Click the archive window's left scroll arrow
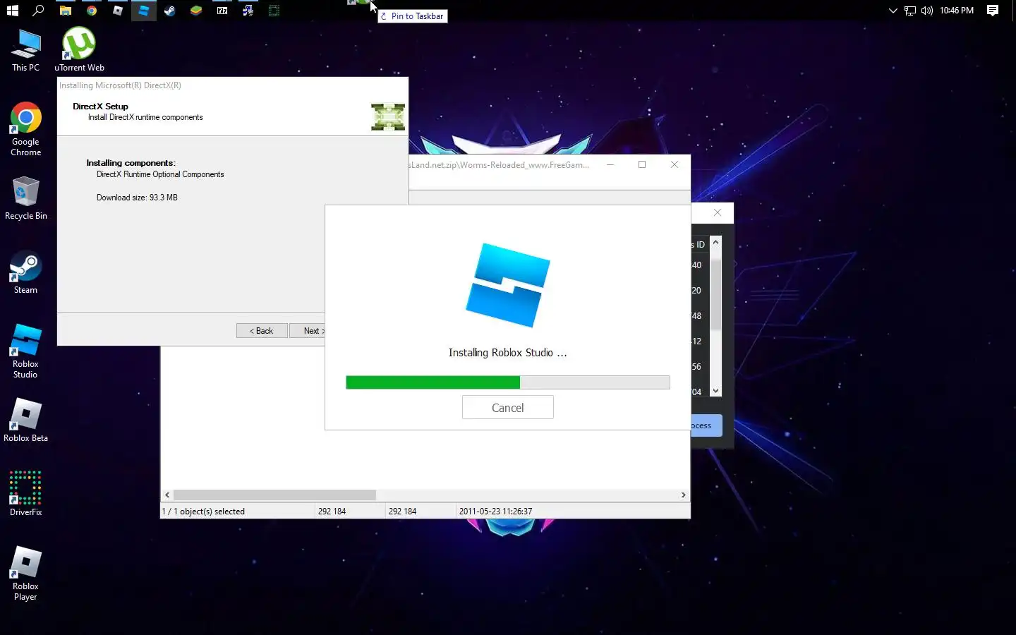This screenshot has height=635, width=1016. (x=167, y=495)
